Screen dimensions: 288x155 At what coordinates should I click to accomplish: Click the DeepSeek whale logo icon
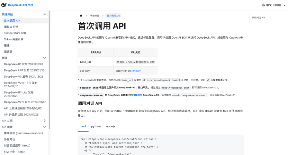coord(4,5)
